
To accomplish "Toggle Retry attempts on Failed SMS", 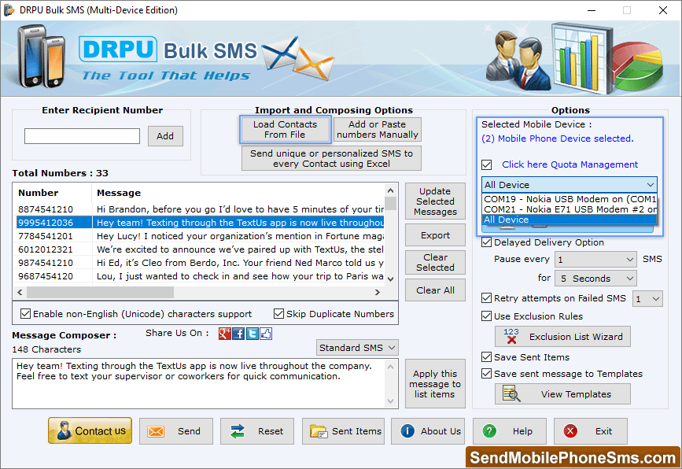I will [x=487, y=298].
